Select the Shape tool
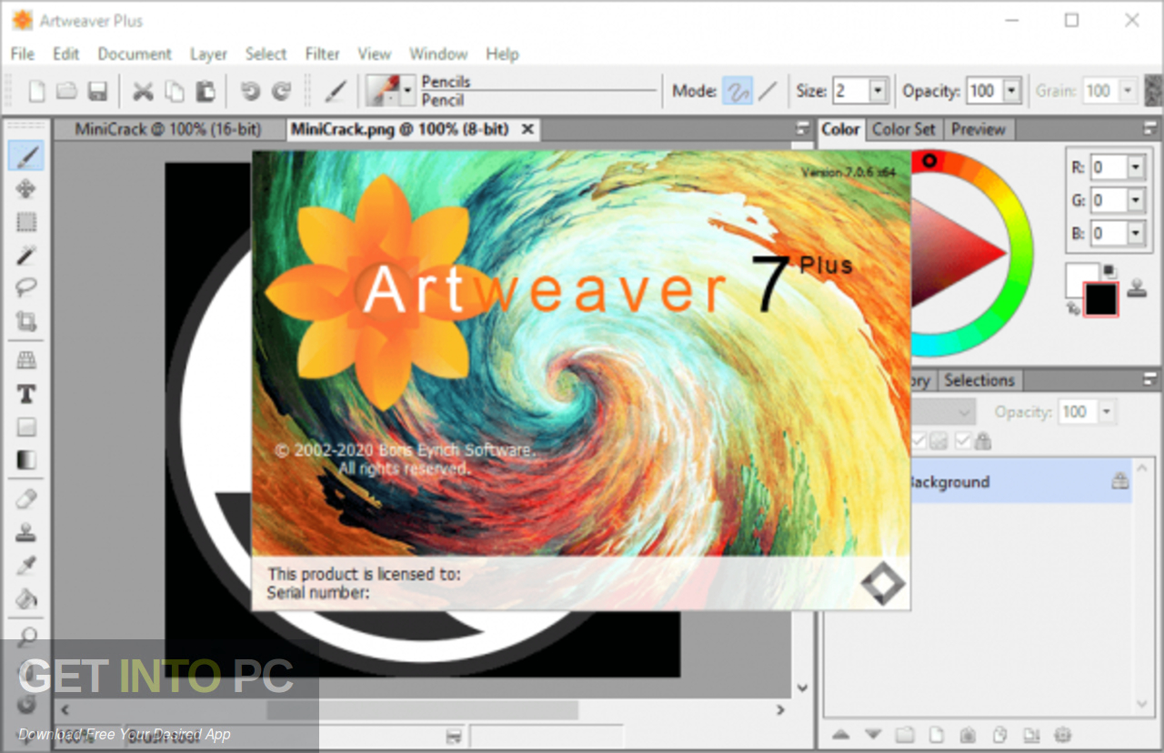Viewport: 1164px width, 753px height. coord(26,427)
